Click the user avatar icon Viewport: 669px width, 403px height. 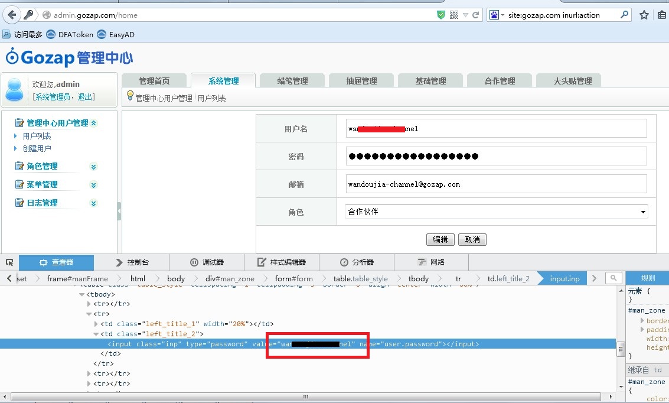click(15, 89)
